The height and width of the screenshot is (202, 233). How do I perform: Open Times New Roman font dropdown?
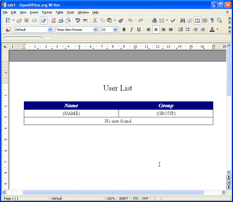[x=95, y=30]
